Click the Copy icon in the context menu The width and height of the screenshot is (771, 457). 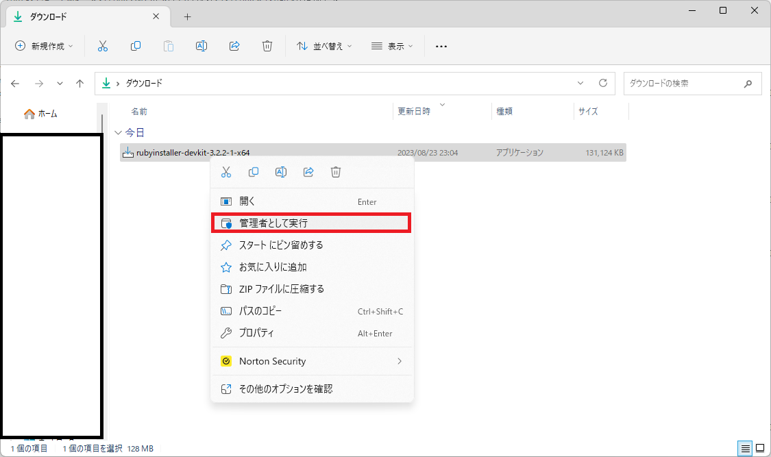coord(253,172)
